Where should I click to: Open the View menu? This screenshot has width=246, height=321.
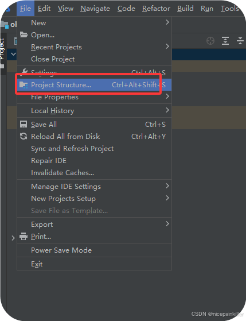tap(65, 9)
